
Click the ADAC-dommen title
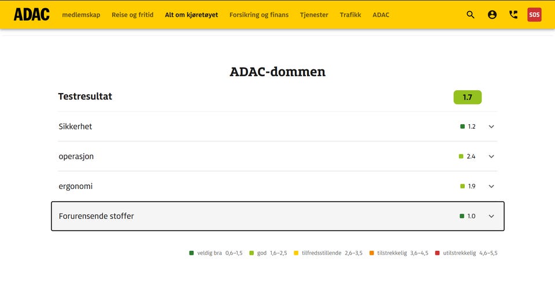(x=277, y=72)
